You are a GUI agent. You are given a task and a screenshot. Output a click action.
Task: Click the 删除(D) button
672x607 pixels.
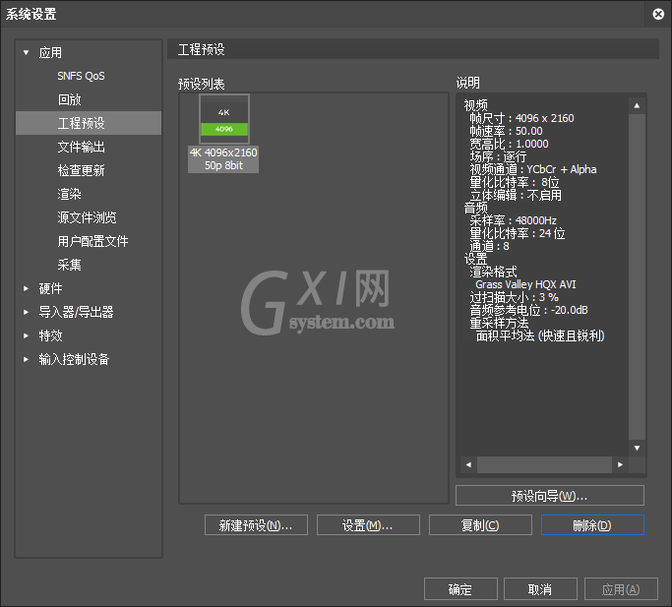[x=592, y=525]
